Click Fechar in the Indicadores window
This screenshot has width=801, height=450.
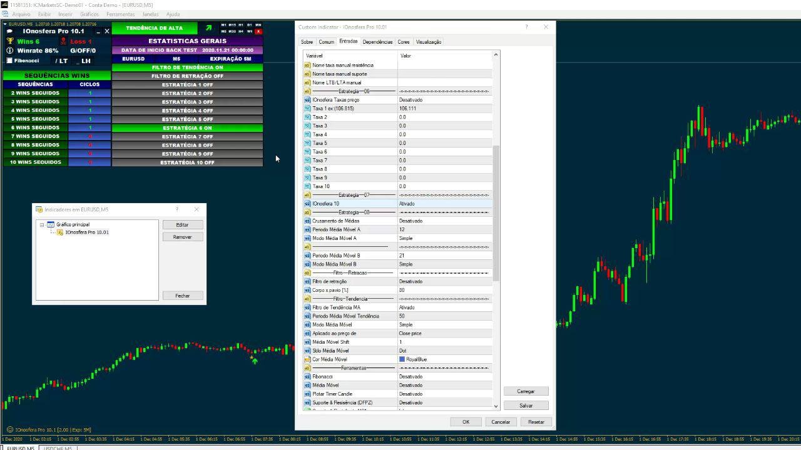pos(181,296)
